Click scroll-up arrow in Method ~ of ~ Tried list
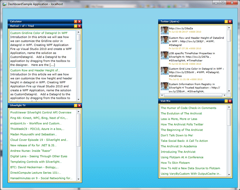This screenshot has width=240, height=190. point(78,32)
